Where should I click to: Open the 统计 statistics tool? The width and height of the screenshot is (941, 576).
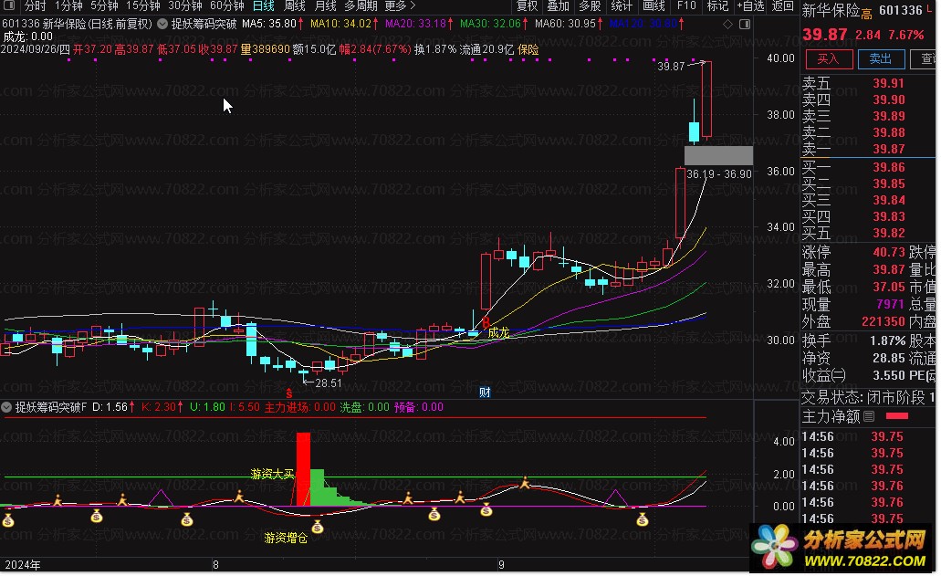point(622,6)
